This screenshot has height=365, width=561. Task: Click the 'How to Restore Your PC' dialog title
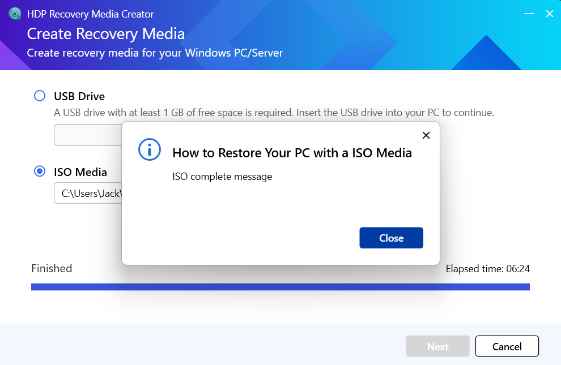pyautogui.click(x=292, y=153)
